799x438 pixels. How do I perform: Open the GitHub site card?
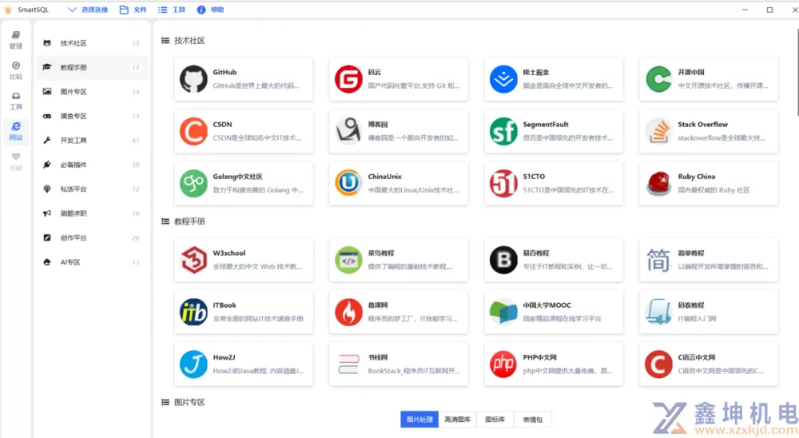coord(244,79)
